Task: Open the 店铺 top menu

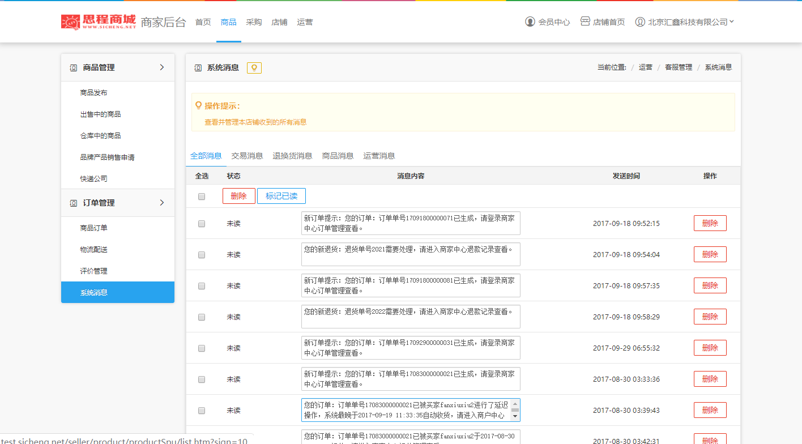Action: 279,22
